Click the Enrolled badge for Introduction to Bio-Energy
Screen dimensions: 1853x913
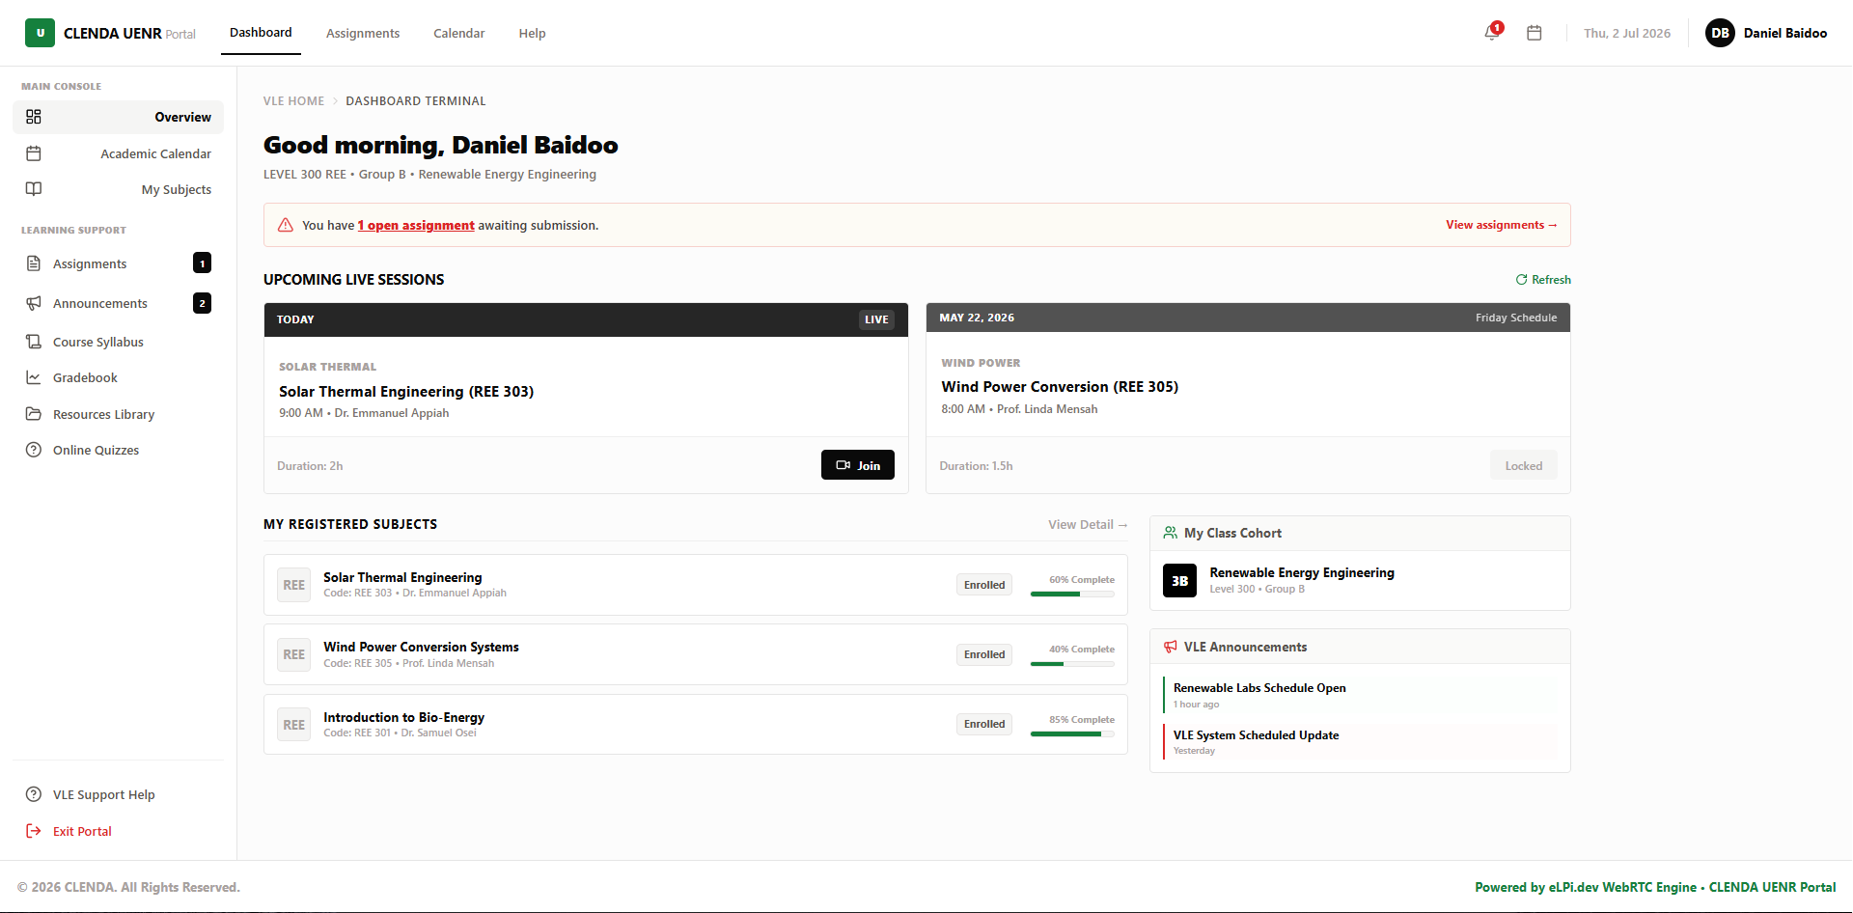click(984, 724)
